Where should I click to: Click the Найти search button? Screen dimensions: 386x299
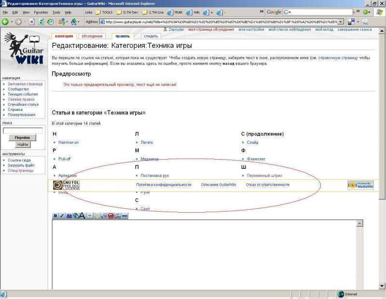click(x=23, y=145)
